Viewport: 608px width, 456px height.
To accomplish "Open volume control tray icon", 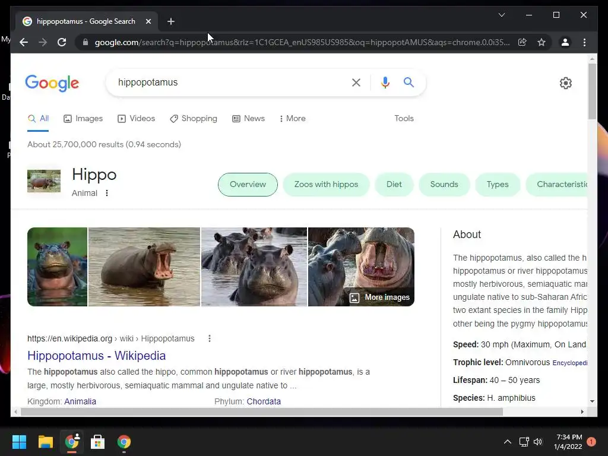I will pyautogui.click(x=538, y=442).
